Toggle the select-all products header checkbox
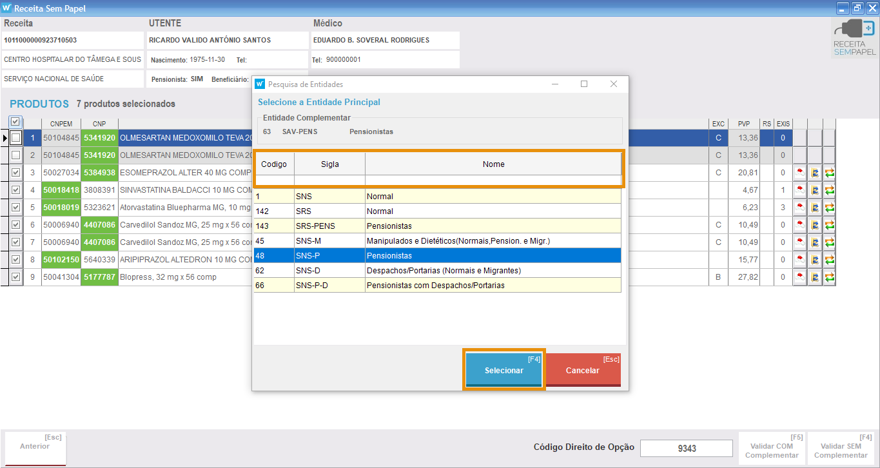The image size is (880, 468). (x=15, y=122)
